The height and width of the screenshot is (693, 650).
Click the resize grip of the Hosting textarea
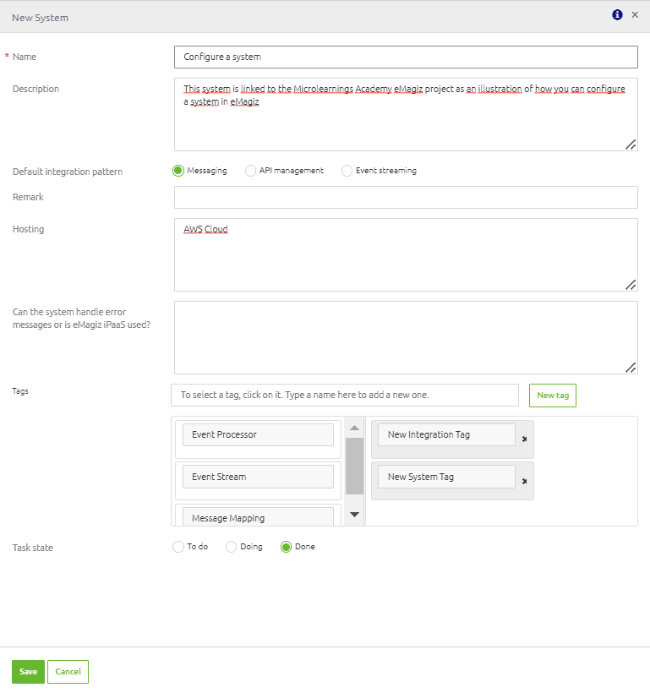coord(631,286)
